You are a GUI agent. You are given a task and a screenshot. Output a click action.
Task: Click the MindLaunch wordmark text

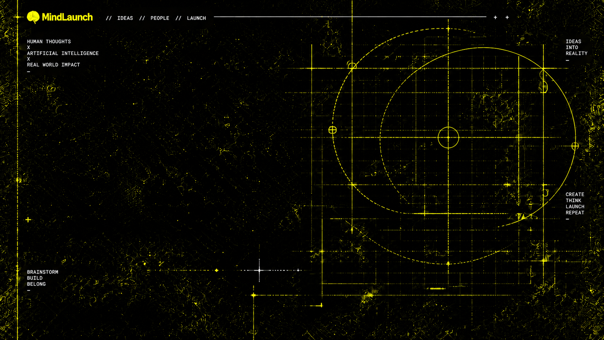click(67, 17)
